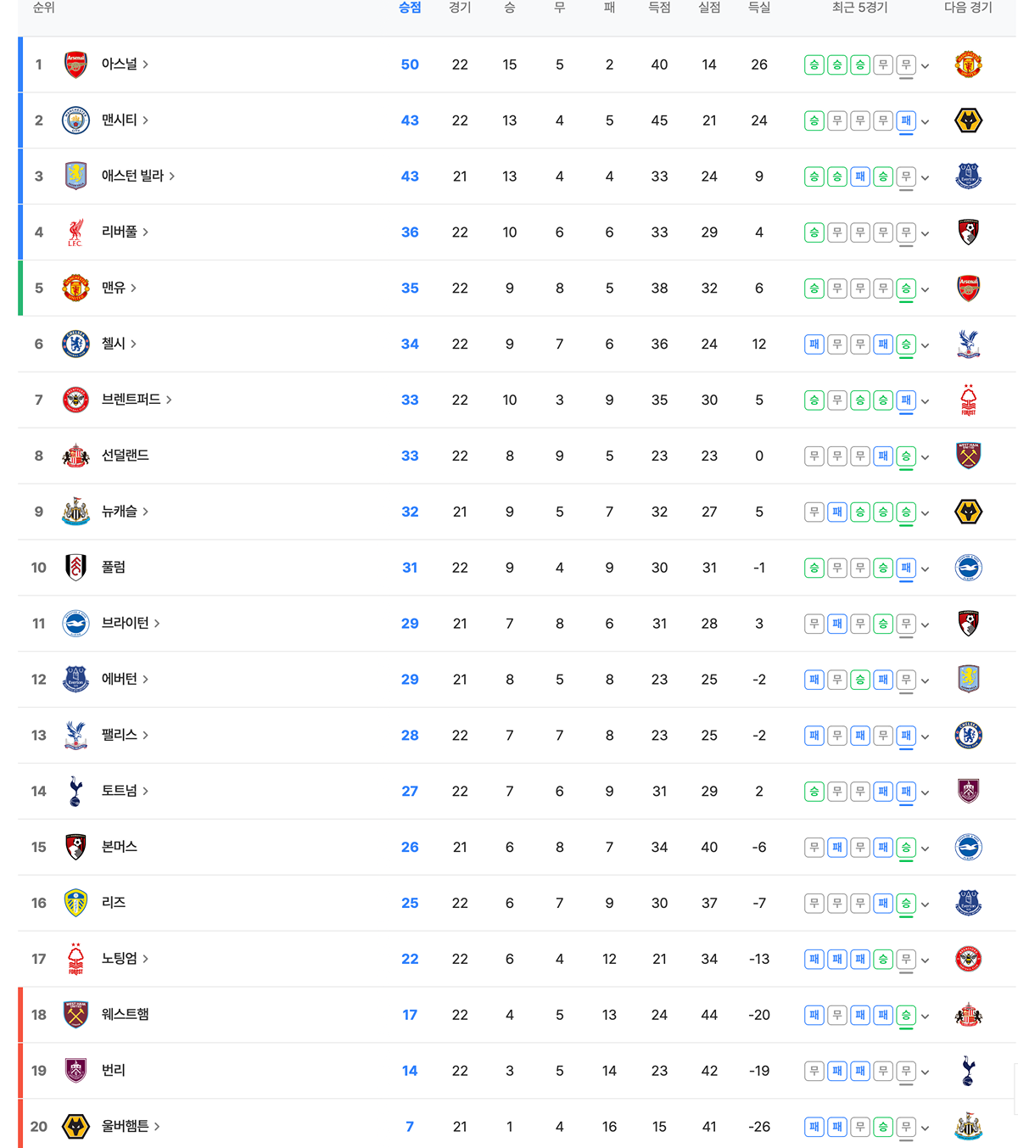Viewport: 1018px width, 1148px height.
Task: Click the next-match opponent crest in the 번리 row
Action: (x=968, y=1071)
